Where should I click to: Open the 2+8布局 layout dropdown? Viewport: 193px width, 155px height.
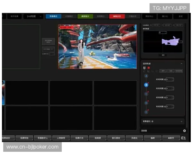pos(33,16)
